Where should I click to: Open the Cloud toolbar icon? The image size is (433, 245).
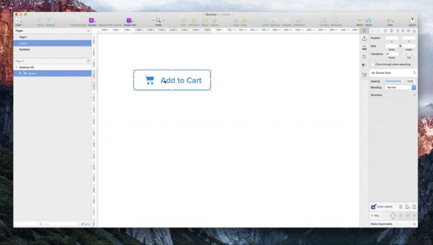pyautogui.click(x=369, y=20)
